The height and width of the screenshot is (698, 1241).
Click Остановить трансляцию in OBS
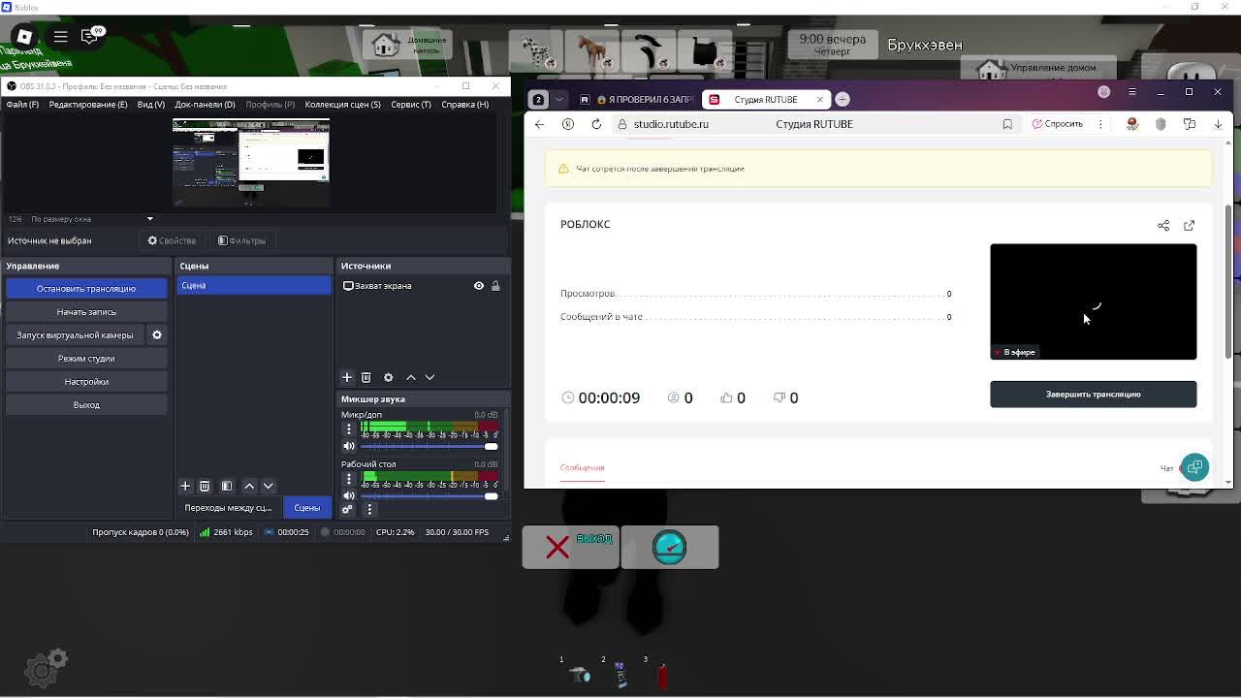pyautogui.click(x=86, y=289)
